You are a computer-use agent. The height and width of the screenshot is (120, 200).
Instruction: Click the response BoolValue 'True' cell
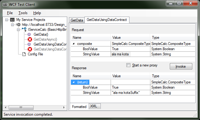130,87
